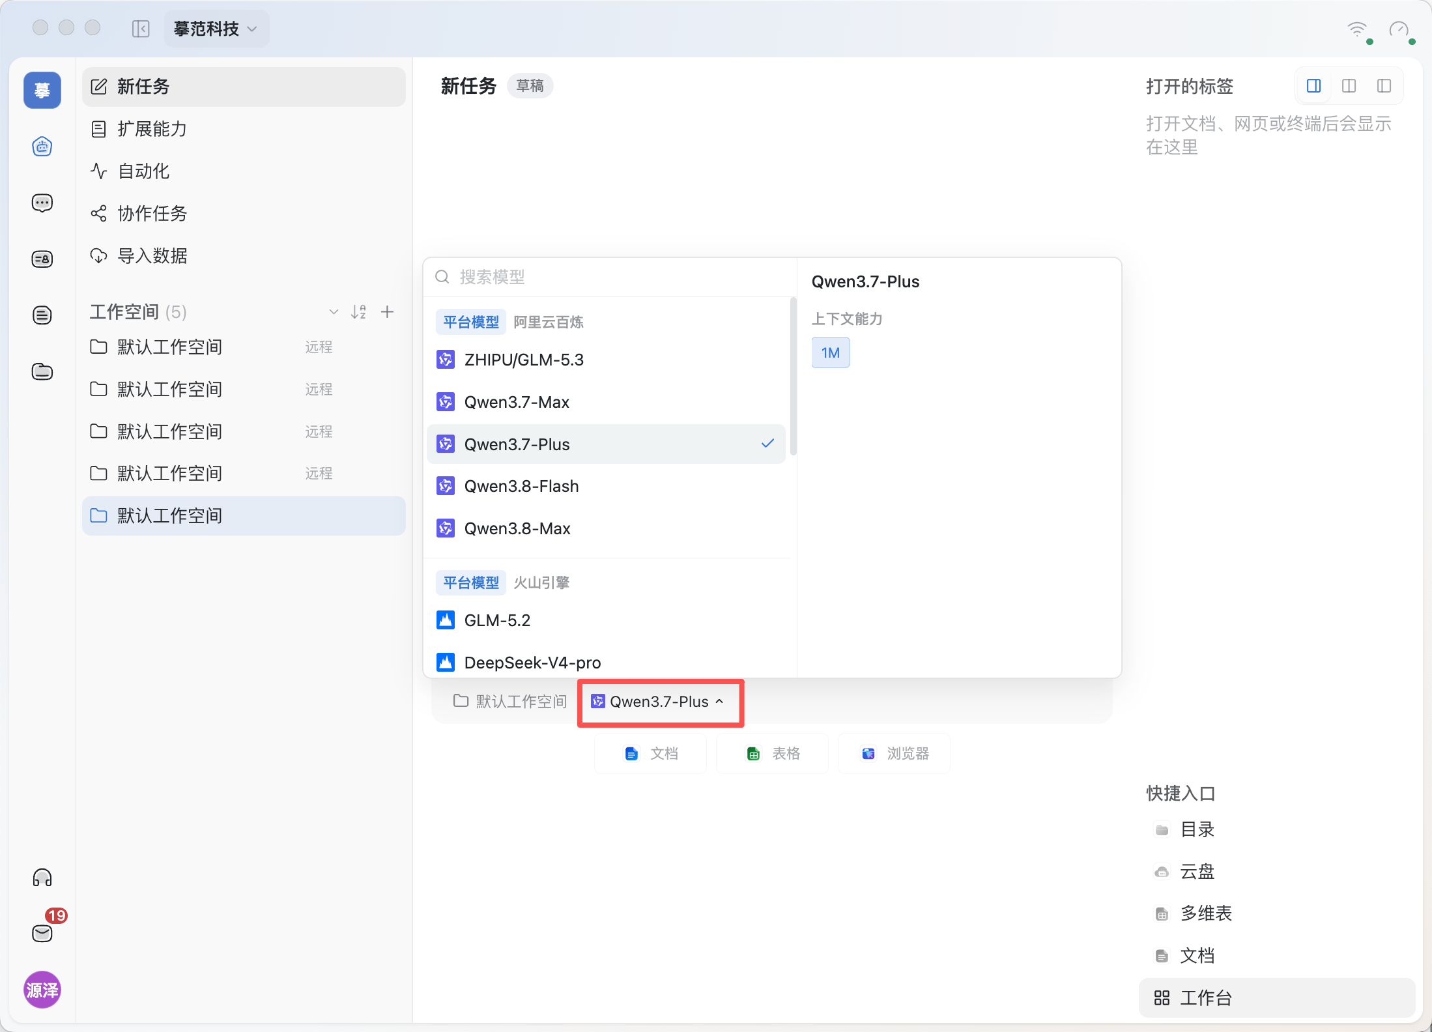Open the chat bubble icon in left rail
Screen dimensions: 1432x1032
tap(42, 203)
